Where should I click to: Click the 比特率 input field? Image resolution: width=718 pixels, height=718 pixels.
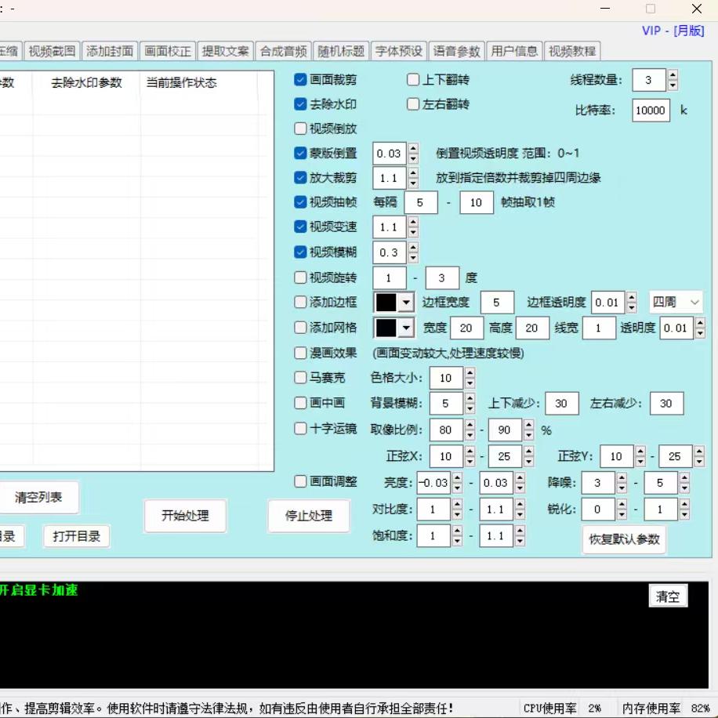[x=651, y=111]
